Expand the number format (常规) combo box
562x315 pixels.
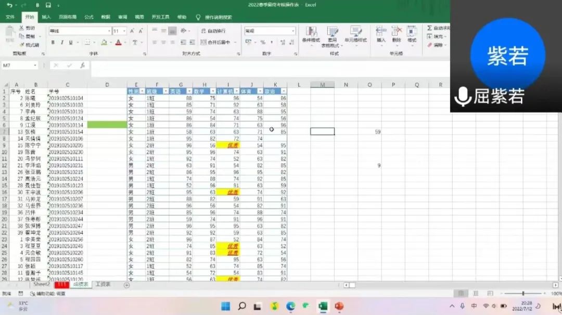pos(293,31)
